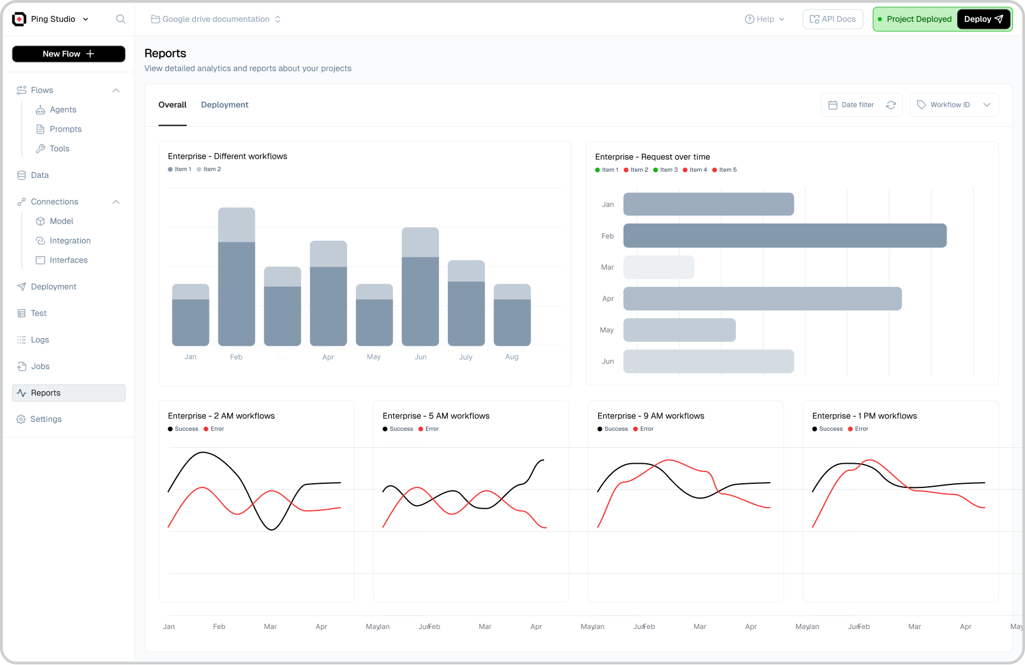
Task: Click the black Deploy button
Action: click(983, 19)
